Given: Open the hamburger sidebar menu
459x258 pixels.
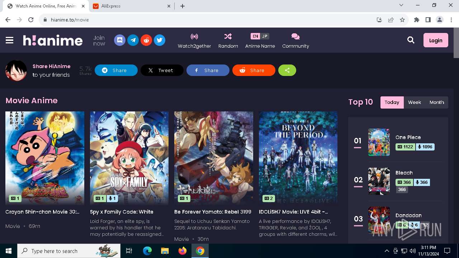Looking at the screenshot, I should tap(10, 40).
